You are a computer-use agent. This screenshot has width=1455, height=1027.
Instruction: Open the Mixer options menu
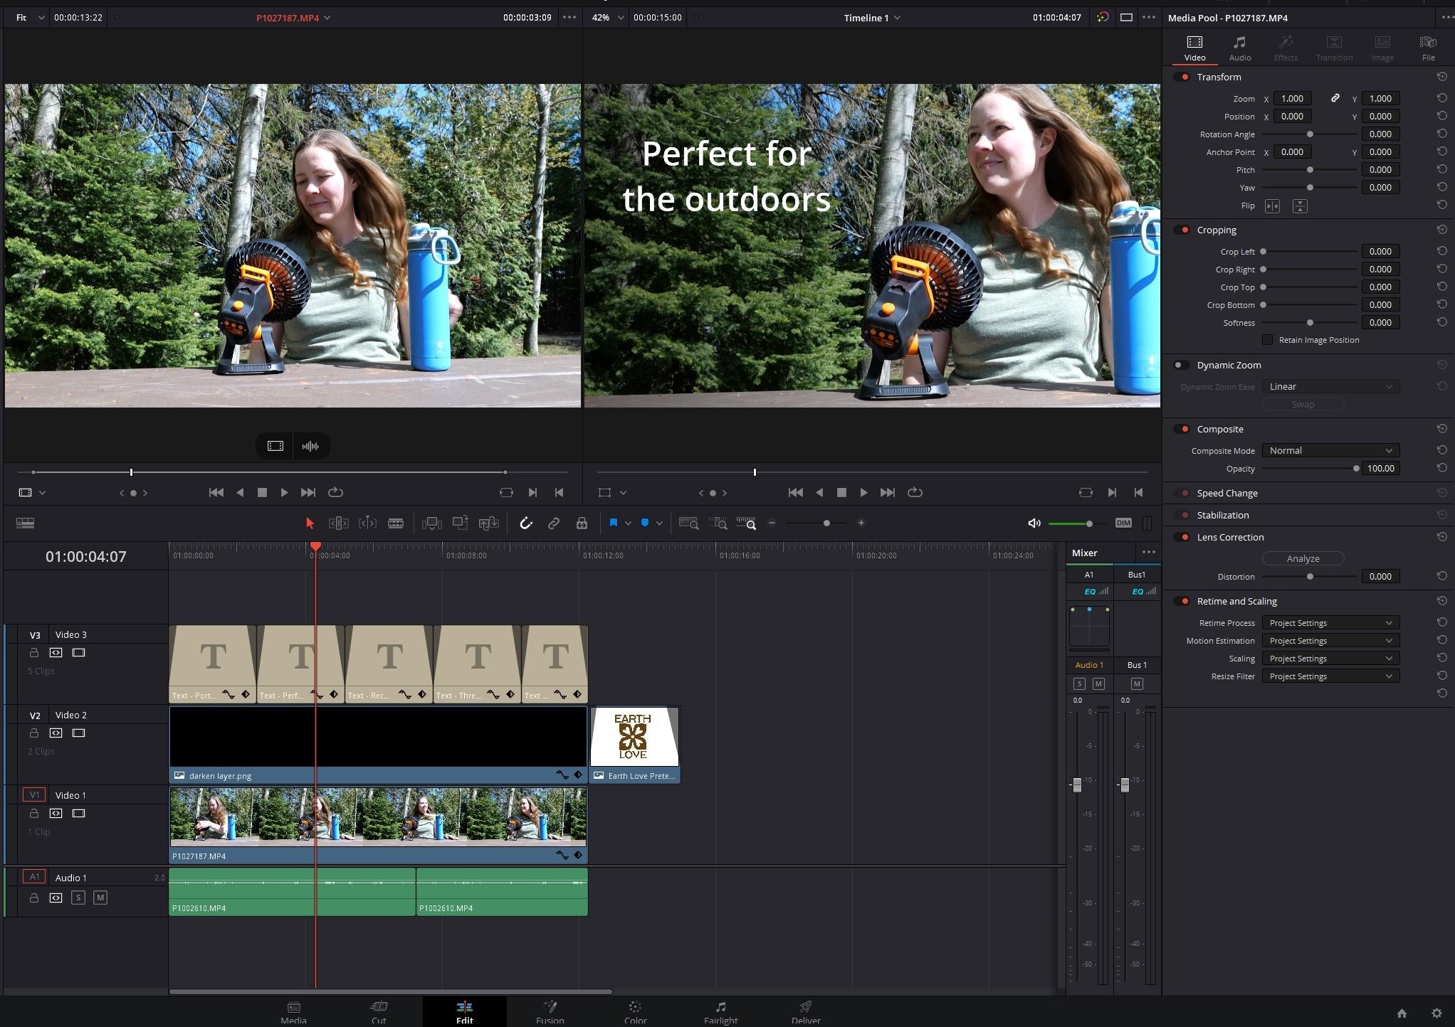coord(1148,553)
